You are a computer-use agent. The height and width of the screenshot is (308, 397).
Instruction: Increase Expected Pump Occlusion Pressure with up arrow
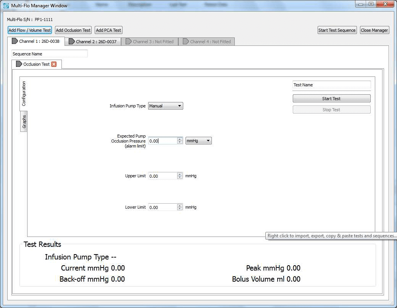pos(180,139)
